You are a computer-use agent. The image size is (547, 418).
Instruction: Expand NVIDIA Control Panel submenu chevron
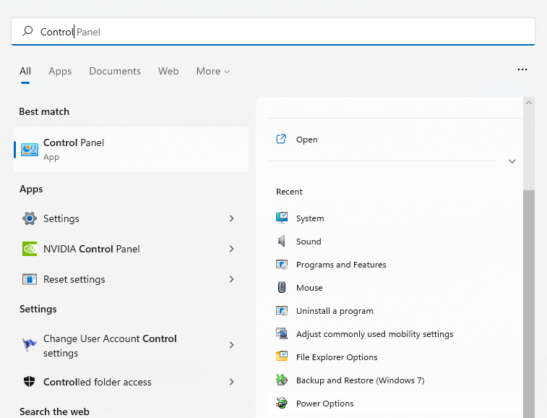coord(231,249)
